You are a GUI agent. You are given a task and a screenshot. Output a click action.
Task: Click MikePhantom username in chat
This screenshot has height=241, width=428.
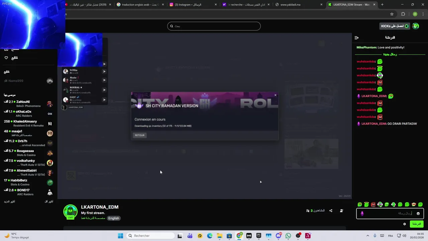coord(366,48)
